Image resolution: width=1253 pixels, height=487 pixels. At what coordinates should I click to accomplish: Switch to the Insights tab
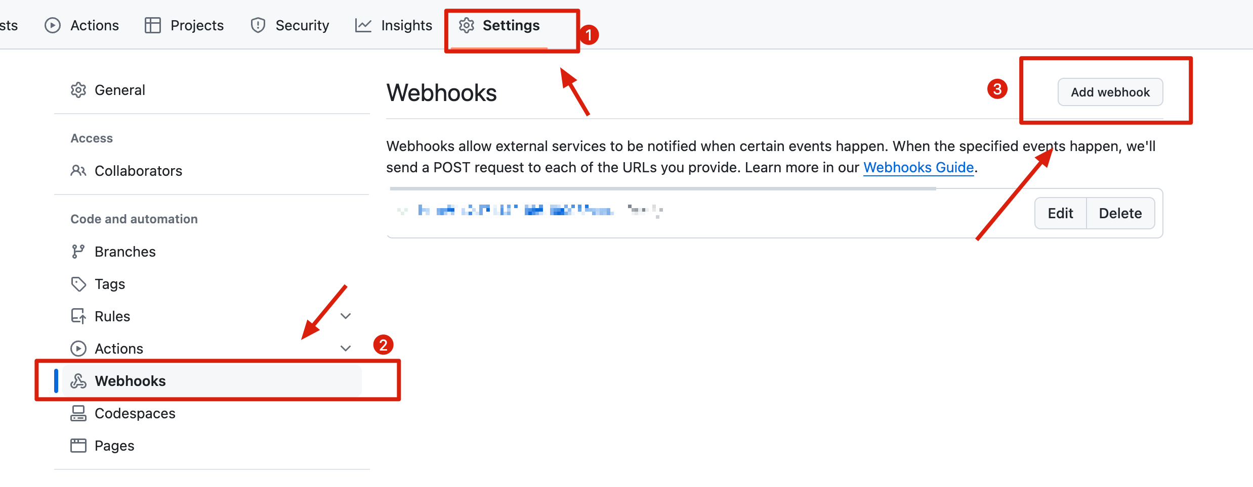394,26
